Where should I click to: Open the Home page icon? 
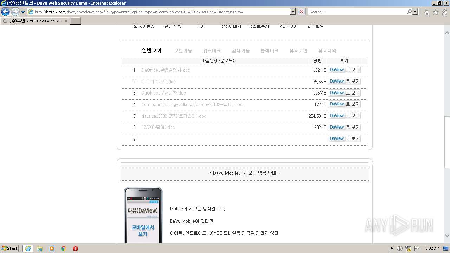coord(427,12)
